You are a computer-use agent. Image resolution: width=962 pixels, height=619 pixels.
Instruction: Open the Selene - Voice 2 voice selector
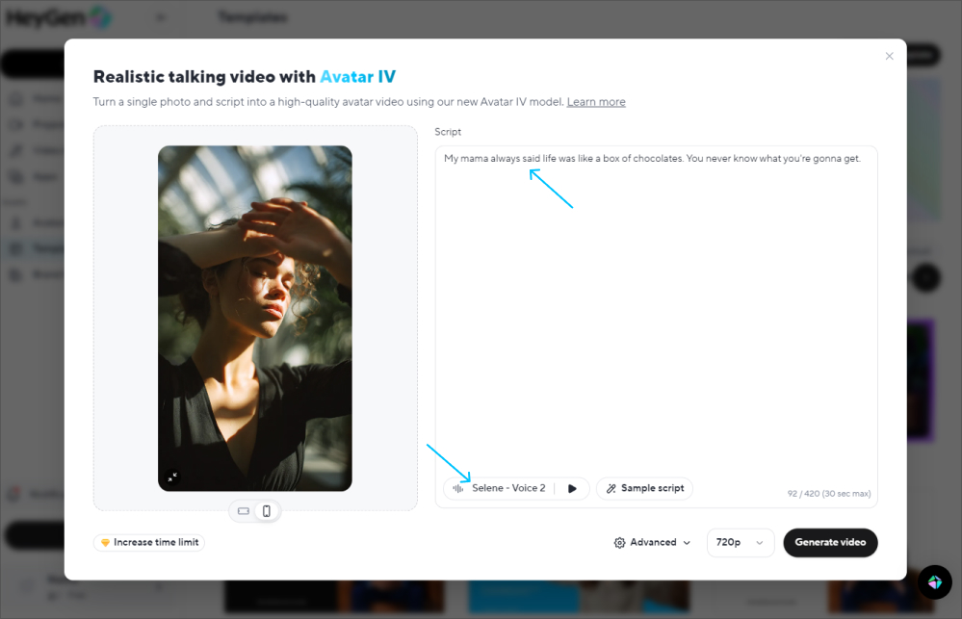(507, 489)
